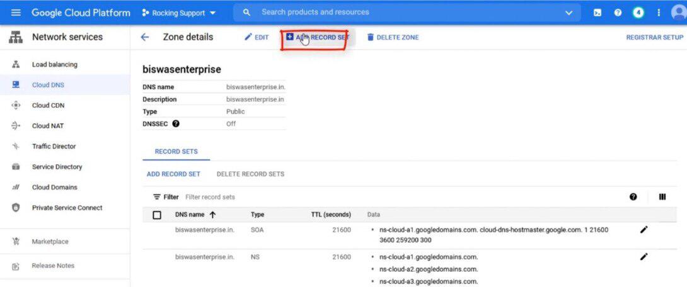
Task: Edit the SOA record pencil icon
Action: tap(644, 230)
